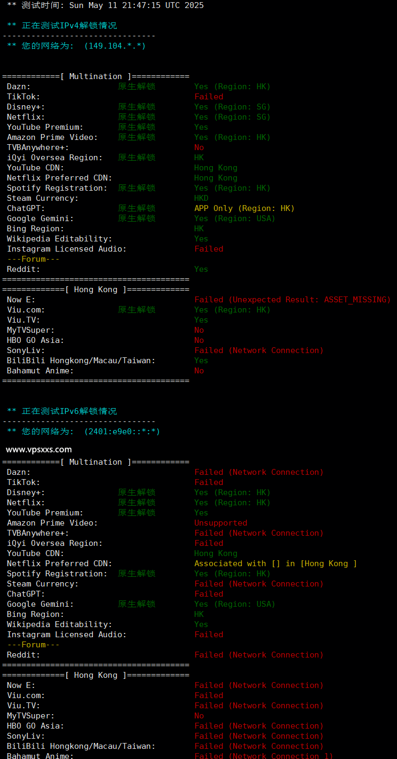397x759 pixels.
Task: Select the 'HK' value for iQyi Oversea Region
Action: click(199, 158)
